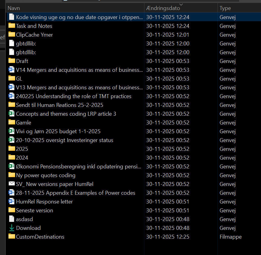Click the green Download arrow icon

click(11, 228)
